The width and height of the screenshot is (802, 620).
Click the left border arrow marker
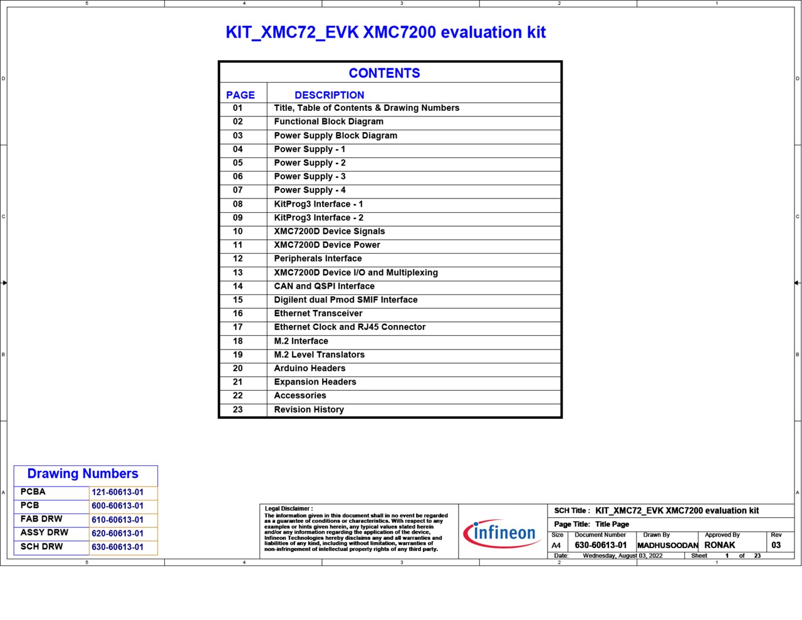click(4, 283)
